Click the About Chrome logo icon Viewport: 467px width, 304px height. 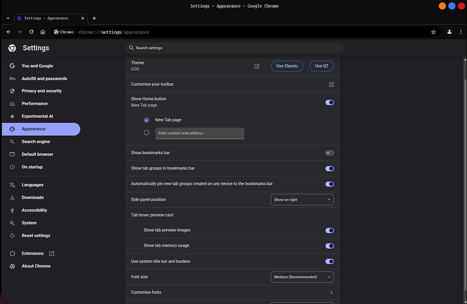tap(12, 266)
